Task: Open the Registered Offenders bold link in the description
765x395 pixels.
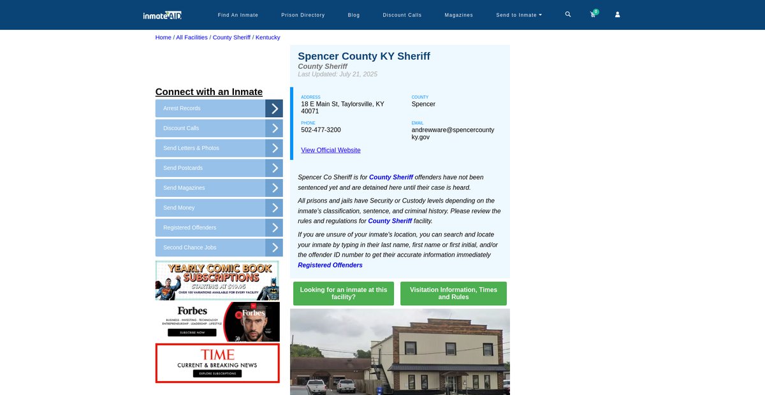Action: pos(330,265)
